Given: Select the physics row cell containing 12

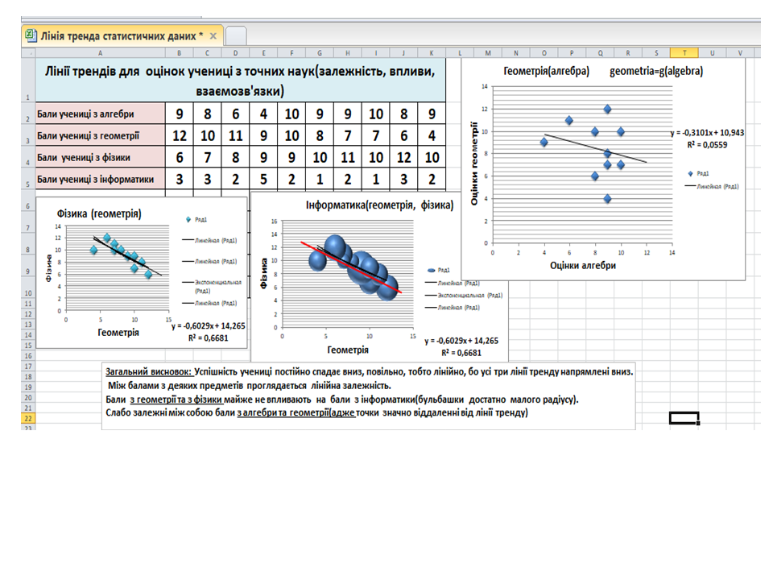Looking at the screenshot, I should pyautogui.click(x=403, y=157).
